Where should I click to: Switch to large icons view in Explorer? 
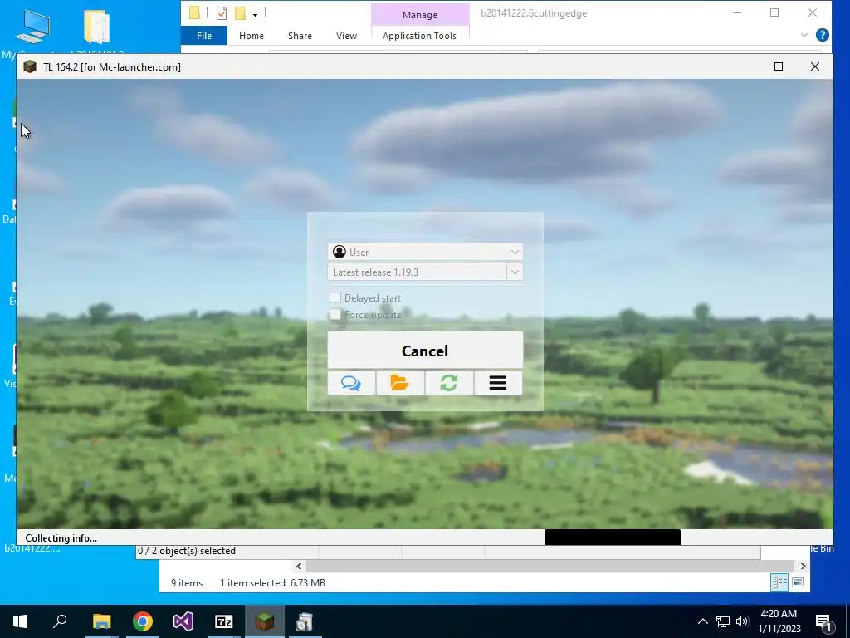[x=798, y=582]
